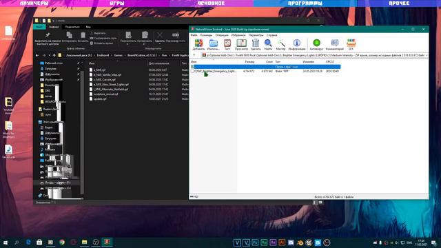Open the Файл menu in WinRAR
The height and width of the screenshot is (248, 441).
coord(194,35)
